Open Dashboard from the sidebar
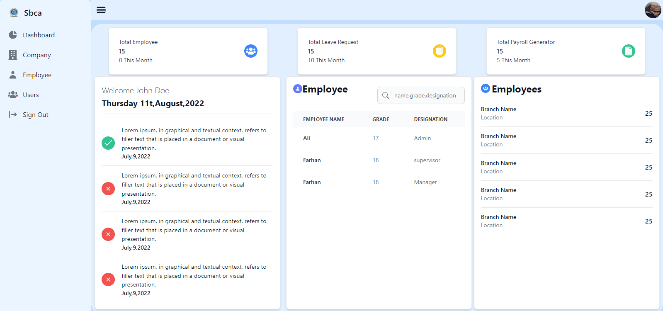Screen dimensions: 663x311 tap(39, 35)
